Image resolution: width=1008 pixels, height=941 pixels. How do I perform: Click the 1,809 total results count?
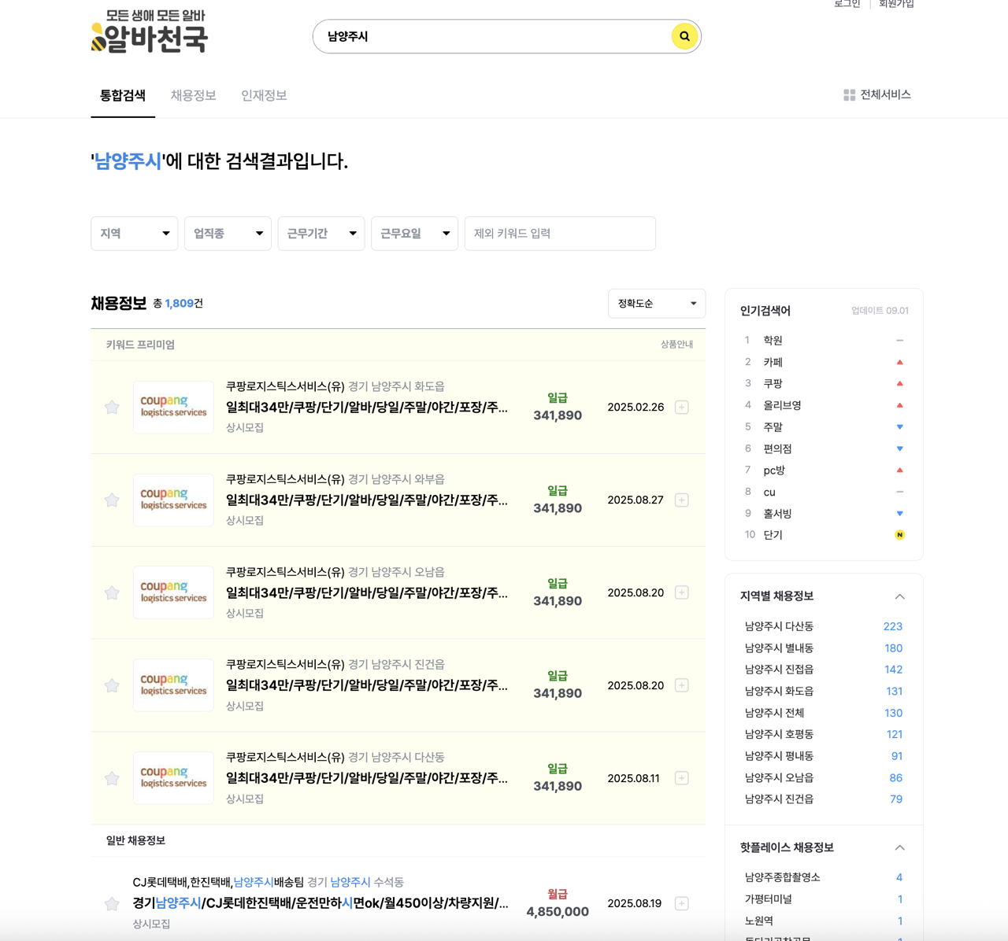pos(179,304)
